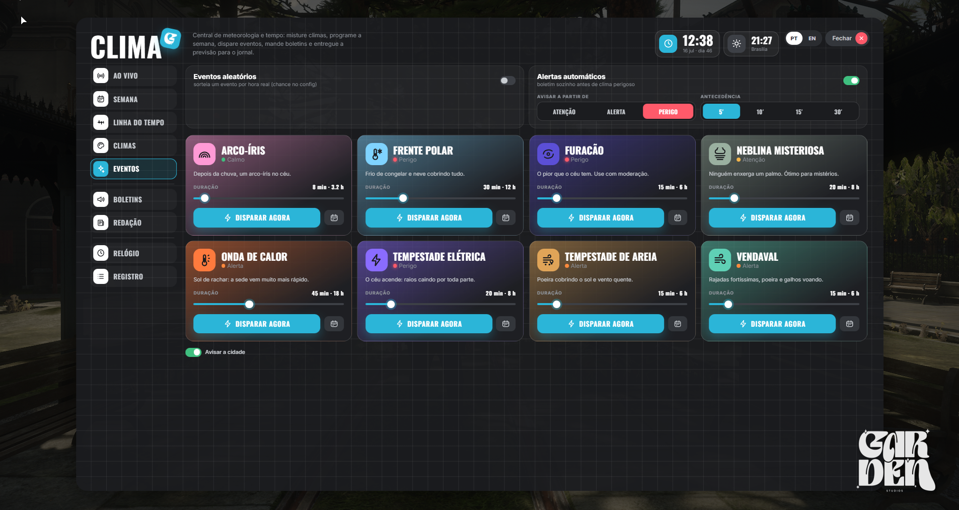The width and height of the screenshot is (959, 510).
Task: Click the Relógio clock icon in sidebar
Action: [x=101, y=253]
